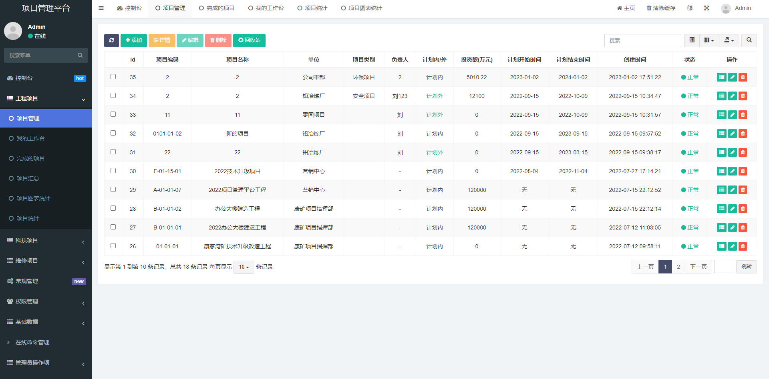This screenshot has width=769, height=379.
Task: Click delete trash icon for row Id 26
Action: click(x=743, y=246)
